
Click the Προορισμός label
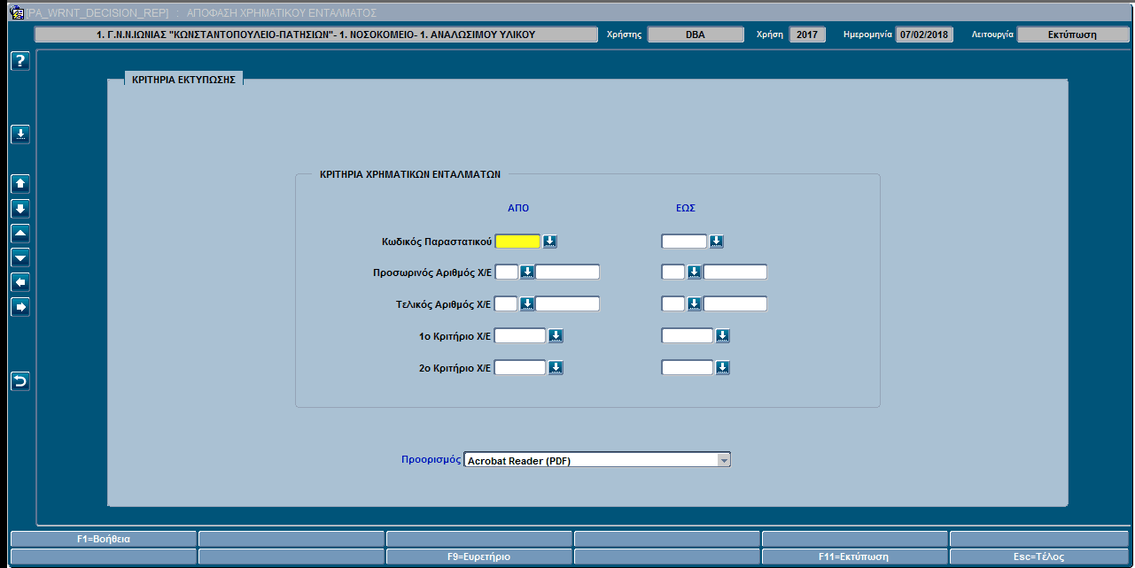click(431, 460)
